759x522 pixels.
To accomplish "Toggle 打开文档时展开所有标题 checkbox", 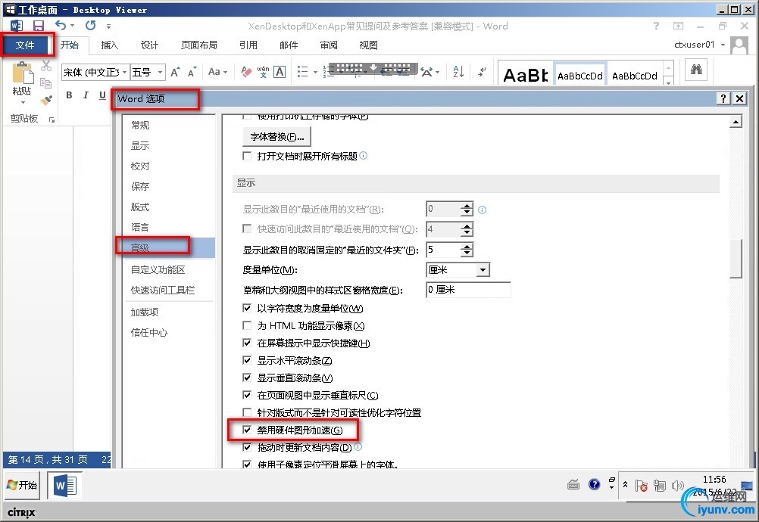I will coord(247,156).
